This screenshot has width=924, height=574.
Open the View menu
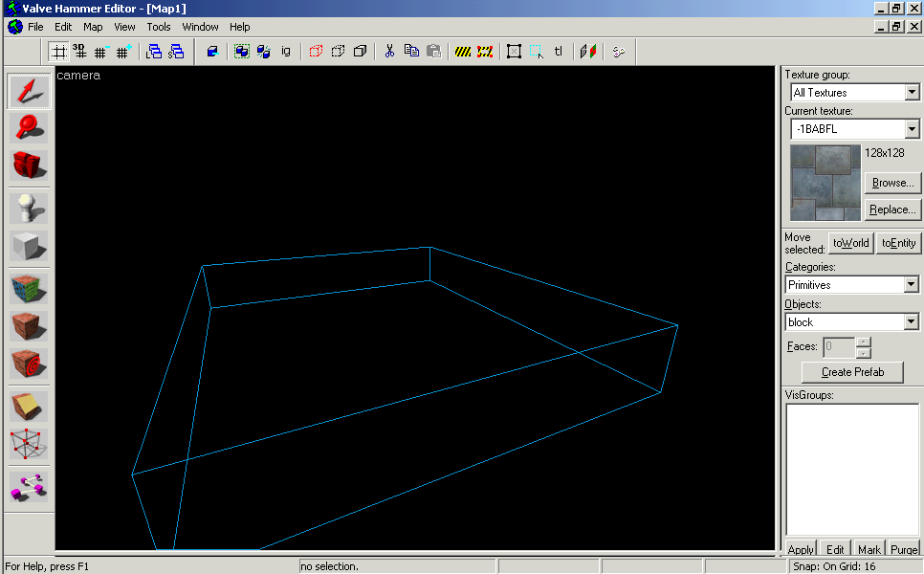[124, 27]
